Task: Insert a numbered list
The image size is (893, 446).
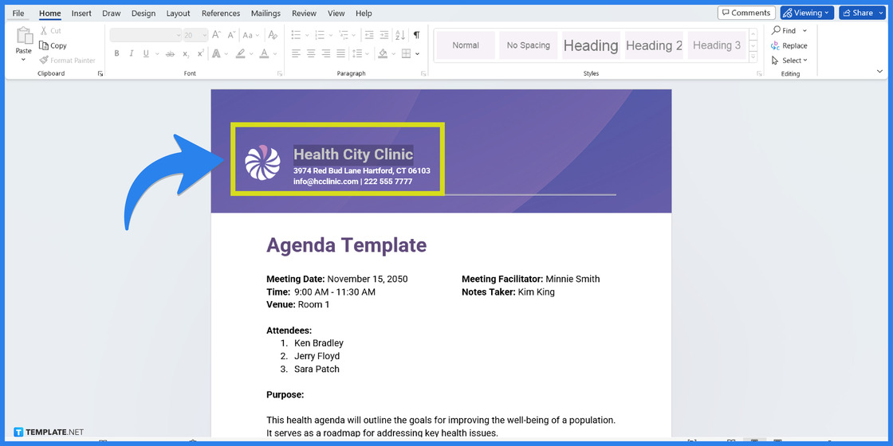Action: tap(320, 35)
